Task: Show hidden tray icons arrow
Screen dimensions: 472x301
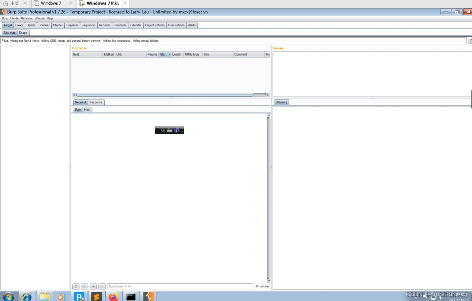Action: pyautogui.click(x=416, y=297)
